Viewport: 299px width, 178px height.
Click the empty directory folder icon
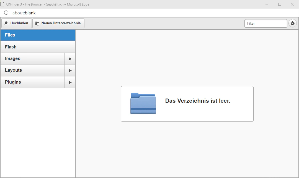tap(143, 104)
